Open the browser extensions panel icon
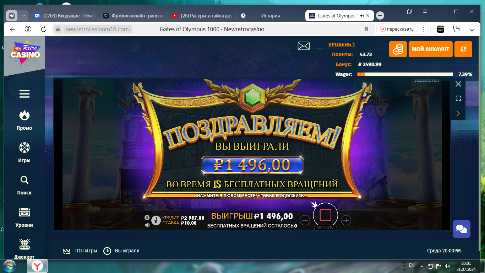Viewport: 485px width, 273px height. click(x=456, y=29)
